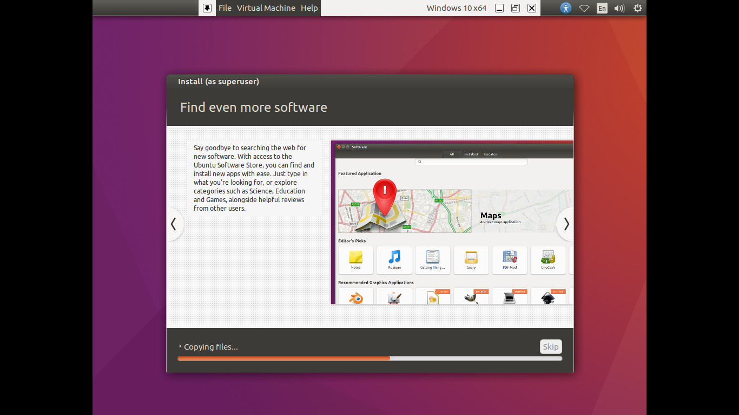The width and height of the screenshot is (739, 415).
Task: Open the network indicator icon
Action: 584,8
